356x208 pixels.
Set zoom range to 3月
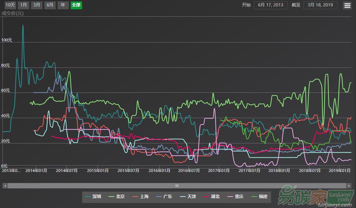click(36, 5)
